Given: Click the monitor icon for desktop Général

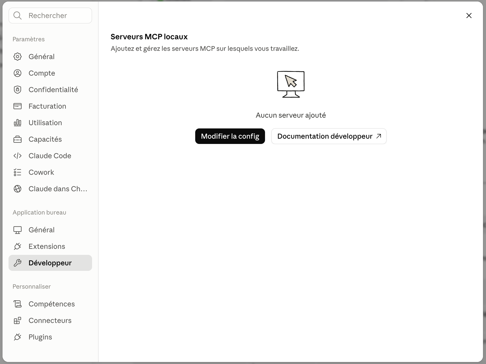Looking at the screenshot, I should pyautogui.click(x=18, y=230).
